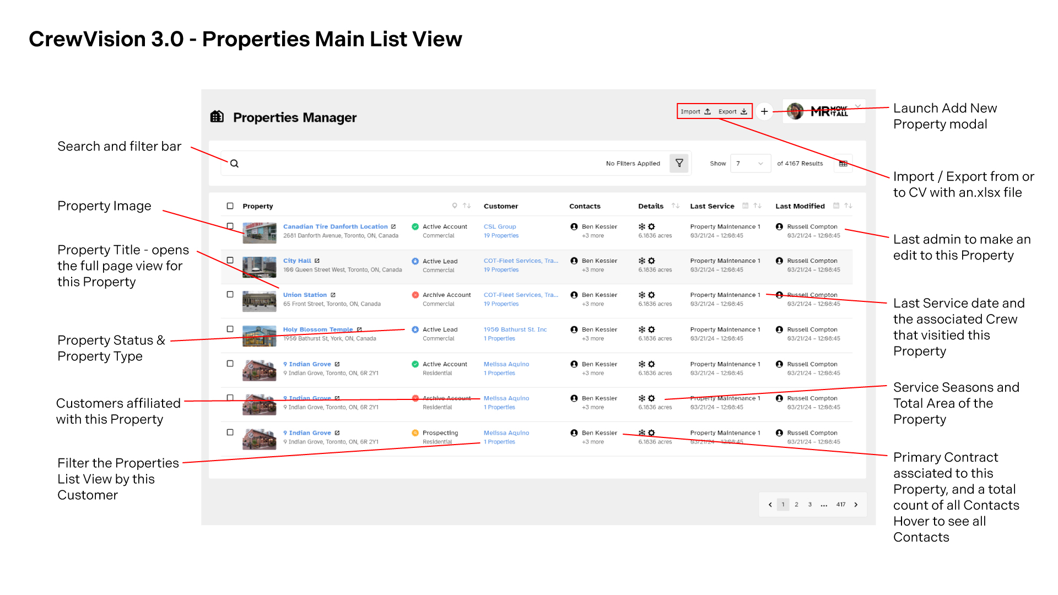Screen dimensions: 1058x595
Task: Sort by Details column arrows
Action: (676, 205)
